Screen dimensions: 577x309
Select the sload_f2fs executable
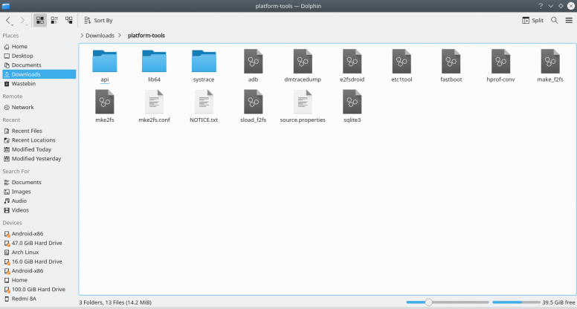(x=253, y=106)
